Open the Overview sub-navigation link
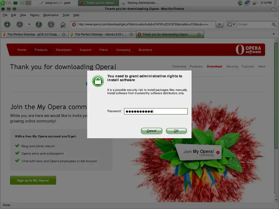This screenshot has height=209, width=279. tap(179, 67)
